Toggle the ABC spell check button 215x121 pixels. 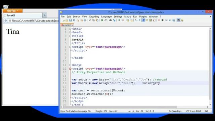click(178, 20)
